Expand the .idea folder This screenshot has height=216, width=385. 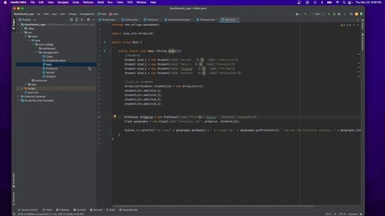[x=22, y=28]
